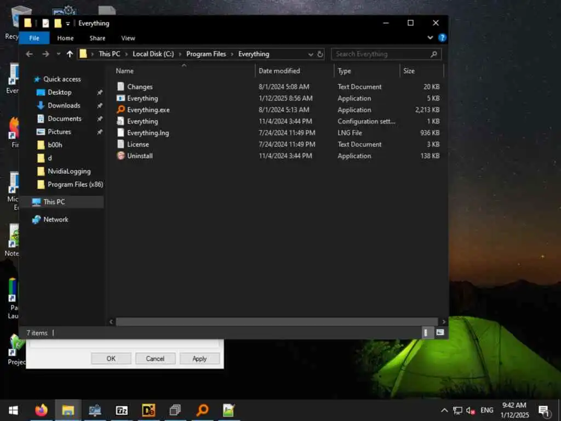Click Local Disk (C:) breadcrumb
The width and height of the screenshot is (561, 421).
tap(153, 54)
